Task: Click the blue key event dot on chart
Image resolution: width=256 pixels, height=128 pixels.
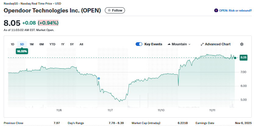Action: pyautogui.click(x=99, y=78)
